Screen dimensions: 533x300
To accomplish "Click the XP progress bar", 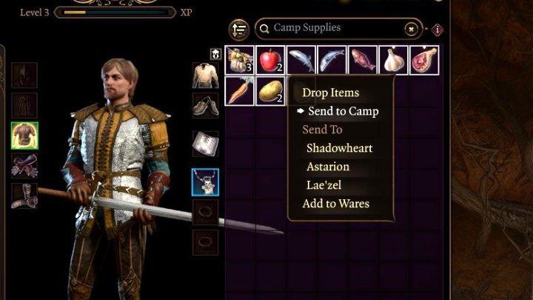I will (x=115, y=13).
